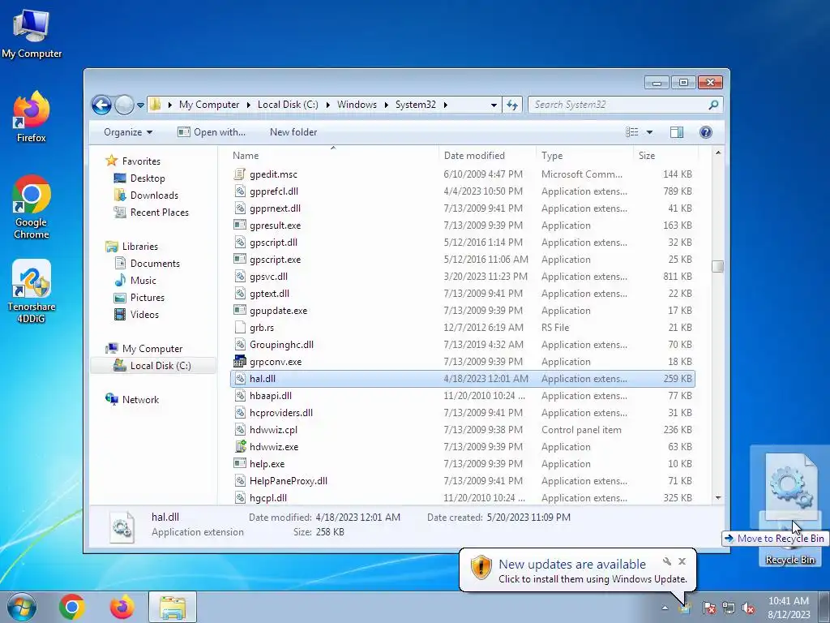Create a New folder

[x=293, y=132]
